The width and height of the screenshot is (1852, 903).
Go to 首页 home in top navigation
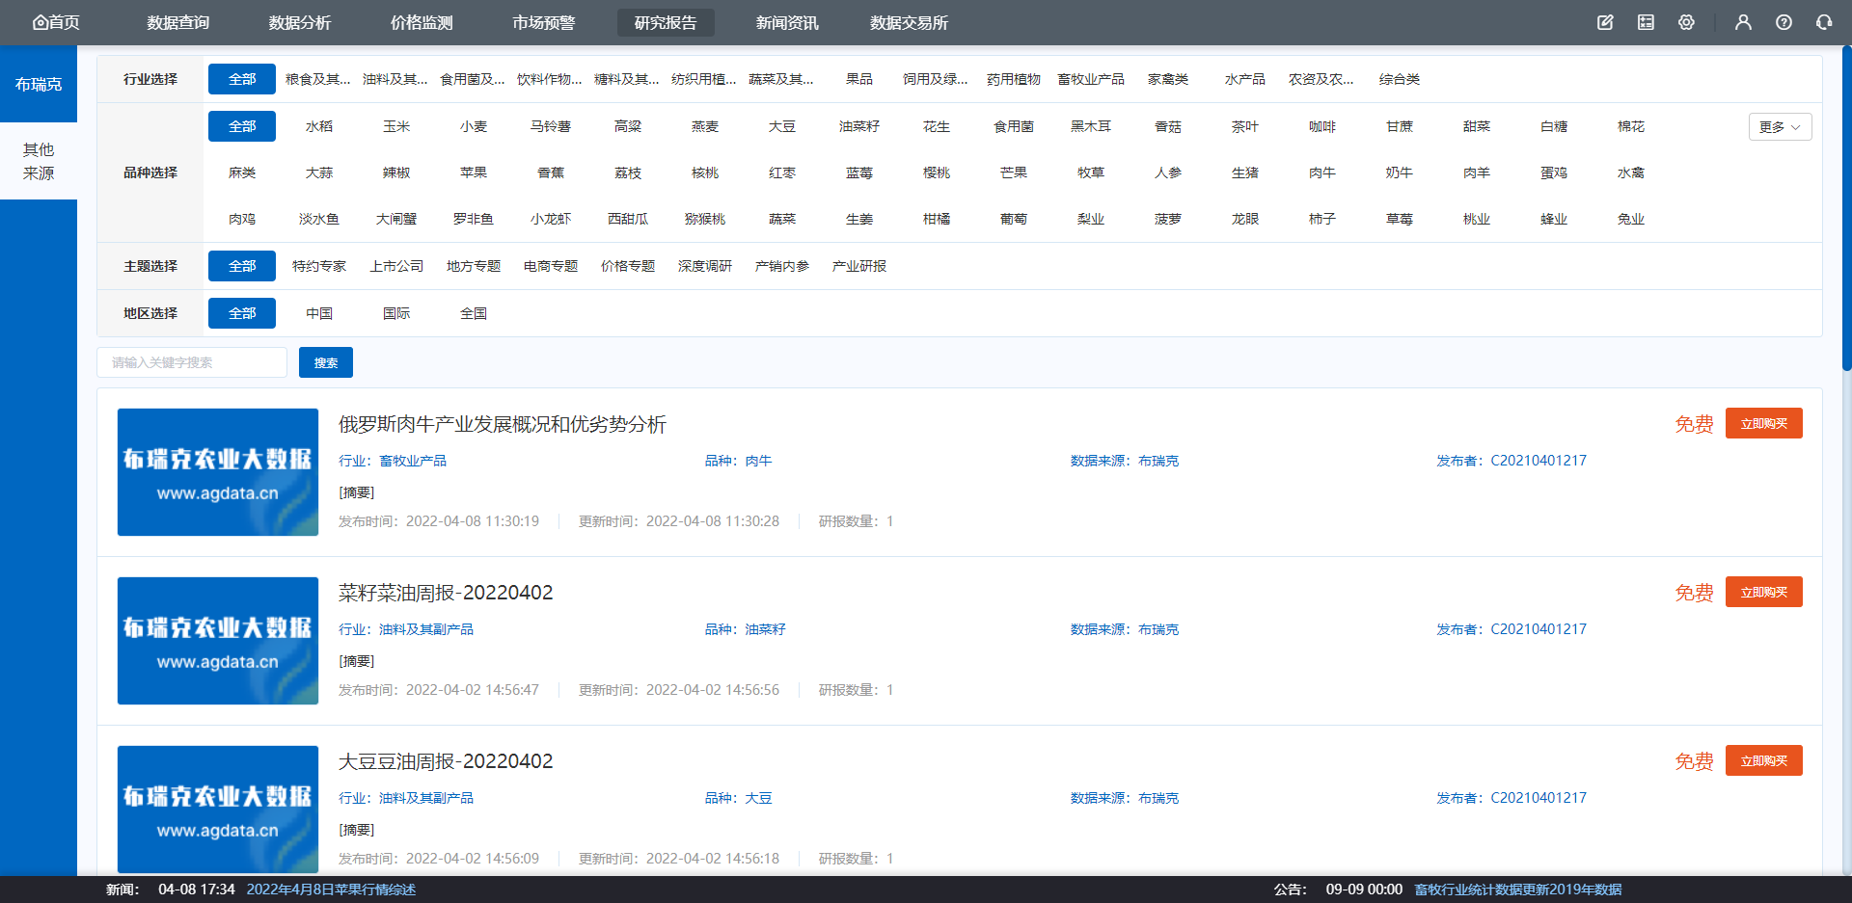click(56, 22)
